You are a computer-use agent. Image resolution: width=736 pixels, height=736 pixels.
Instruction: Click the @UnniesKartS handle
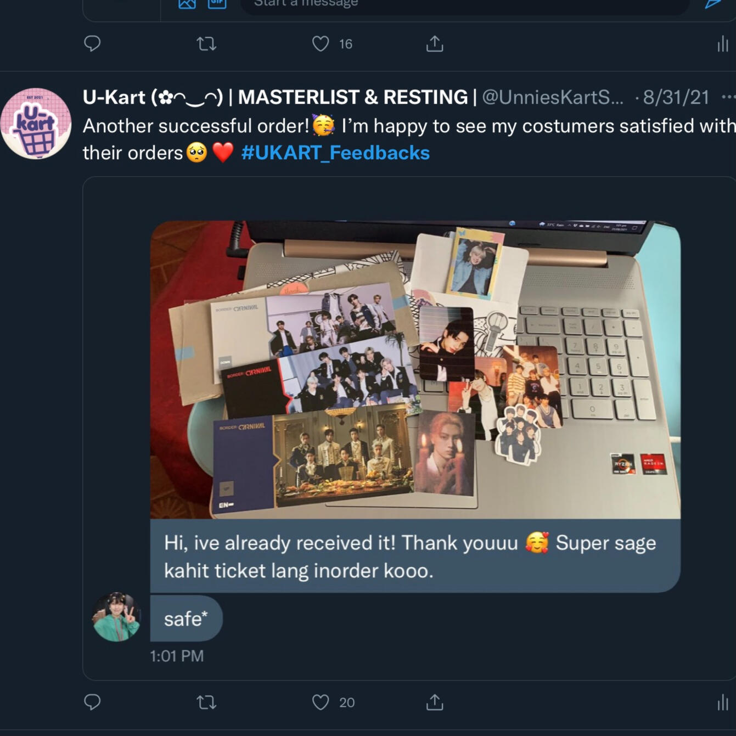(552, 97)
